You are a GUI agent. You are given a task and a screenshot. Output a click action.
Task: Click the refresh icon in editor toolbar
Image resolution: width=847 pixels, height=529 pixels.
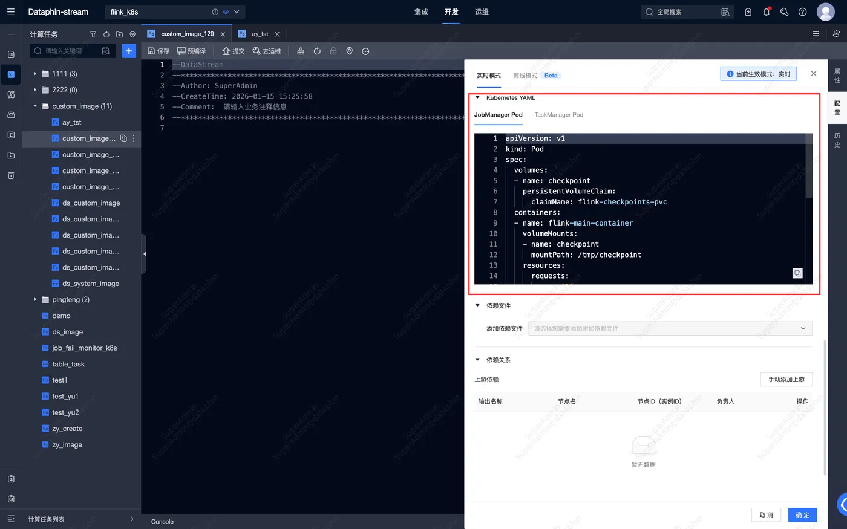coord(317,51)
